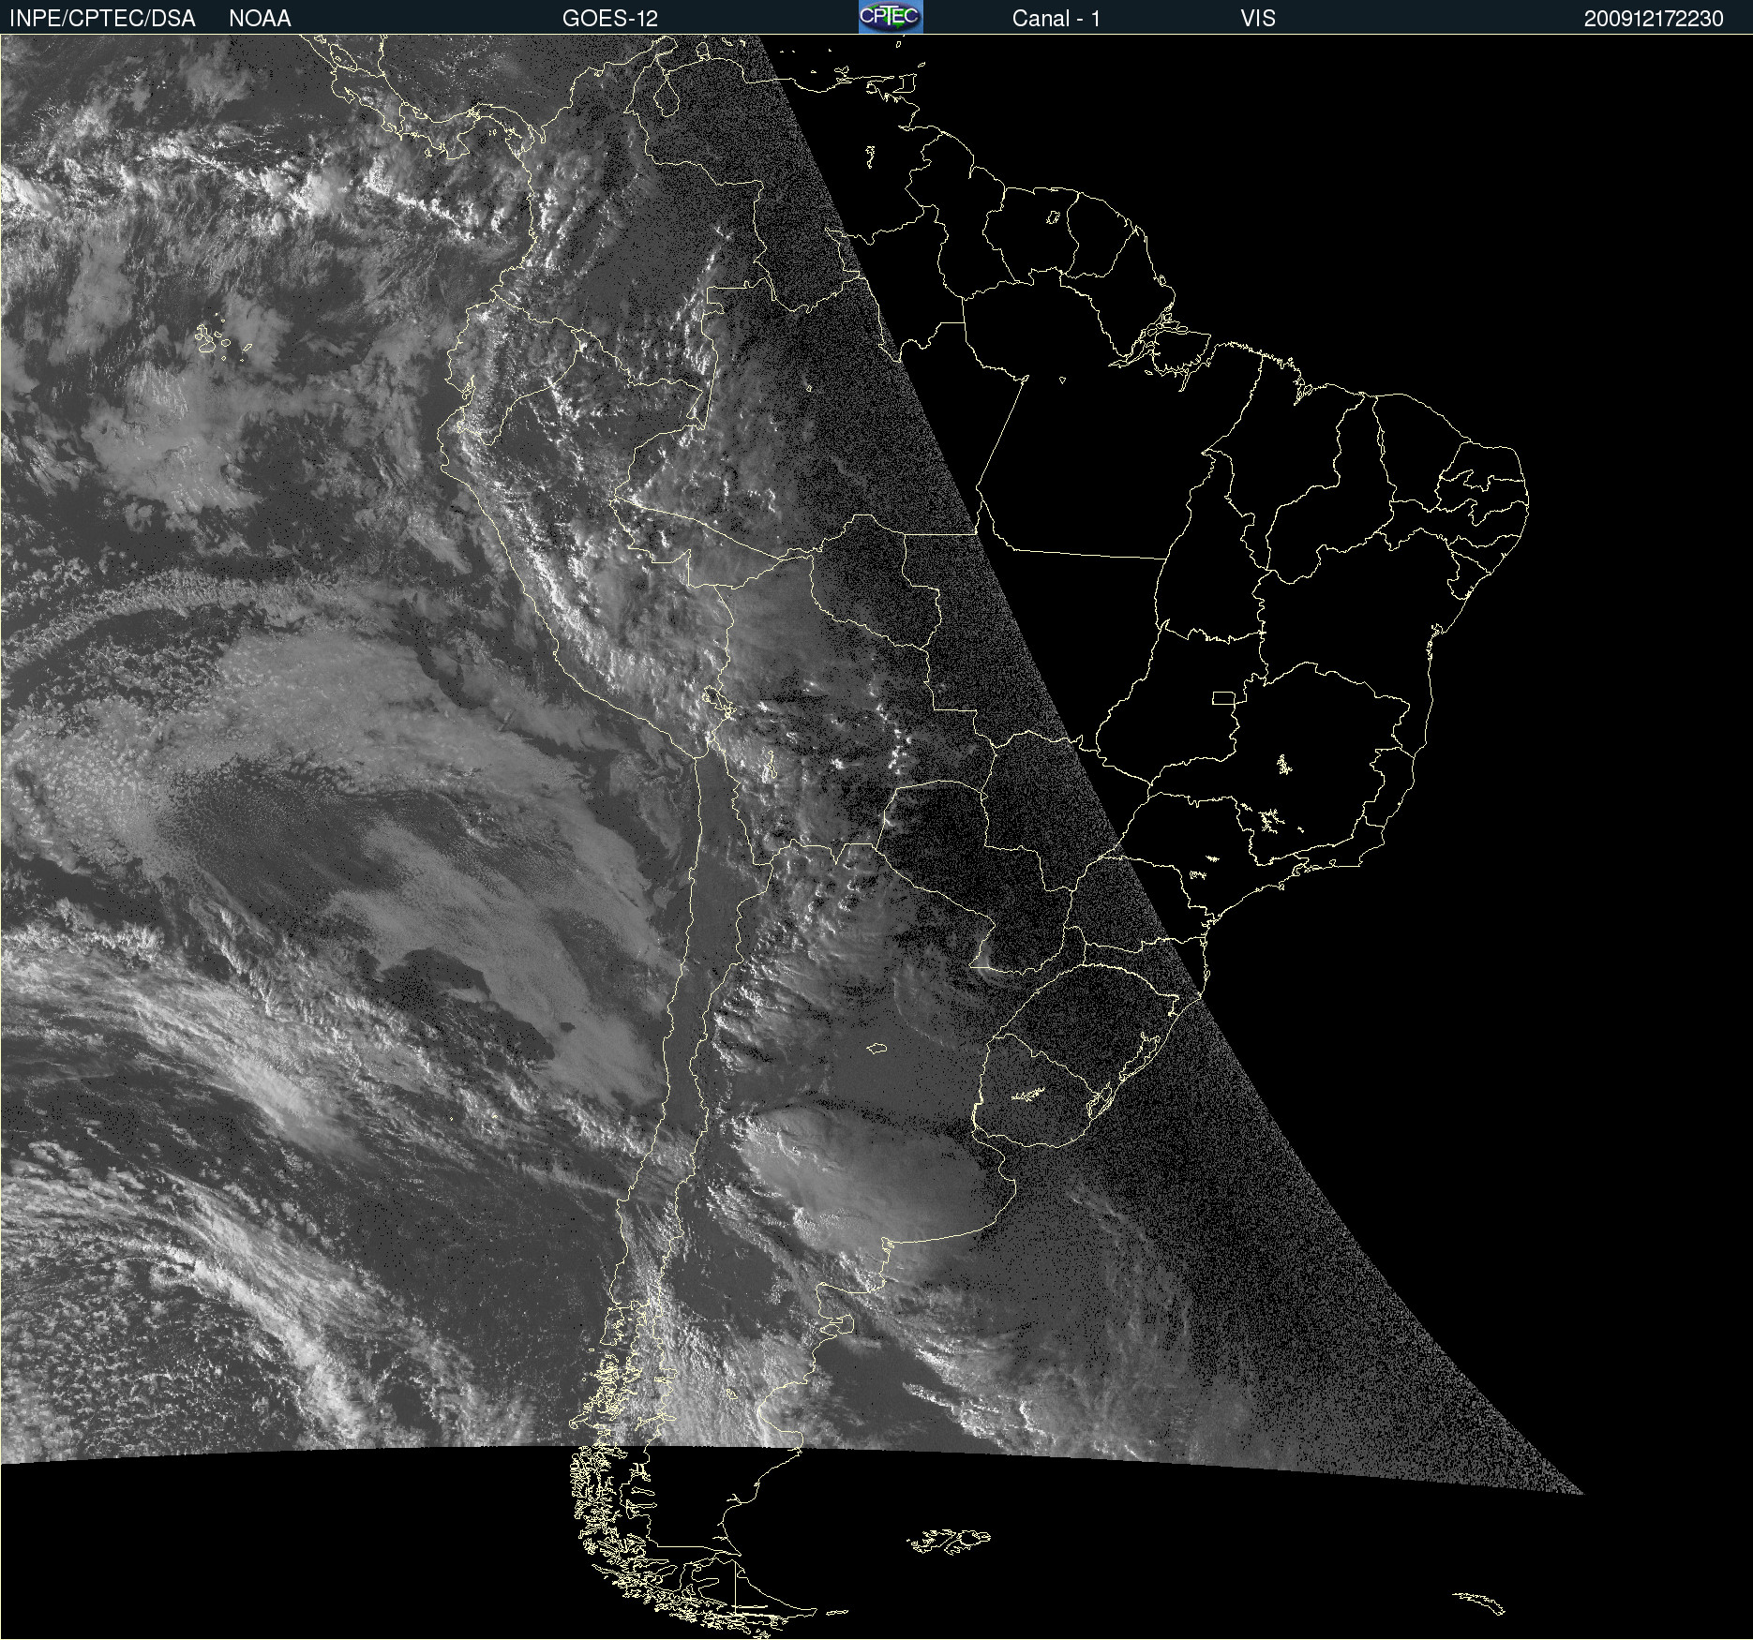Image resolution: width=1753 pixels, height=1640 pixels.
Task: Click the NOAA label in the header
Action: pos(260,19)
